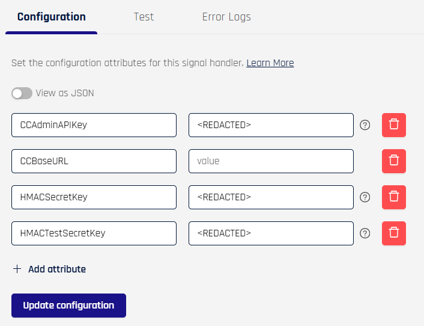Delete the CCAdminAPIKey attribute row
The width and height of the screenshot is (424, 326).
click(x=394, y=125)
